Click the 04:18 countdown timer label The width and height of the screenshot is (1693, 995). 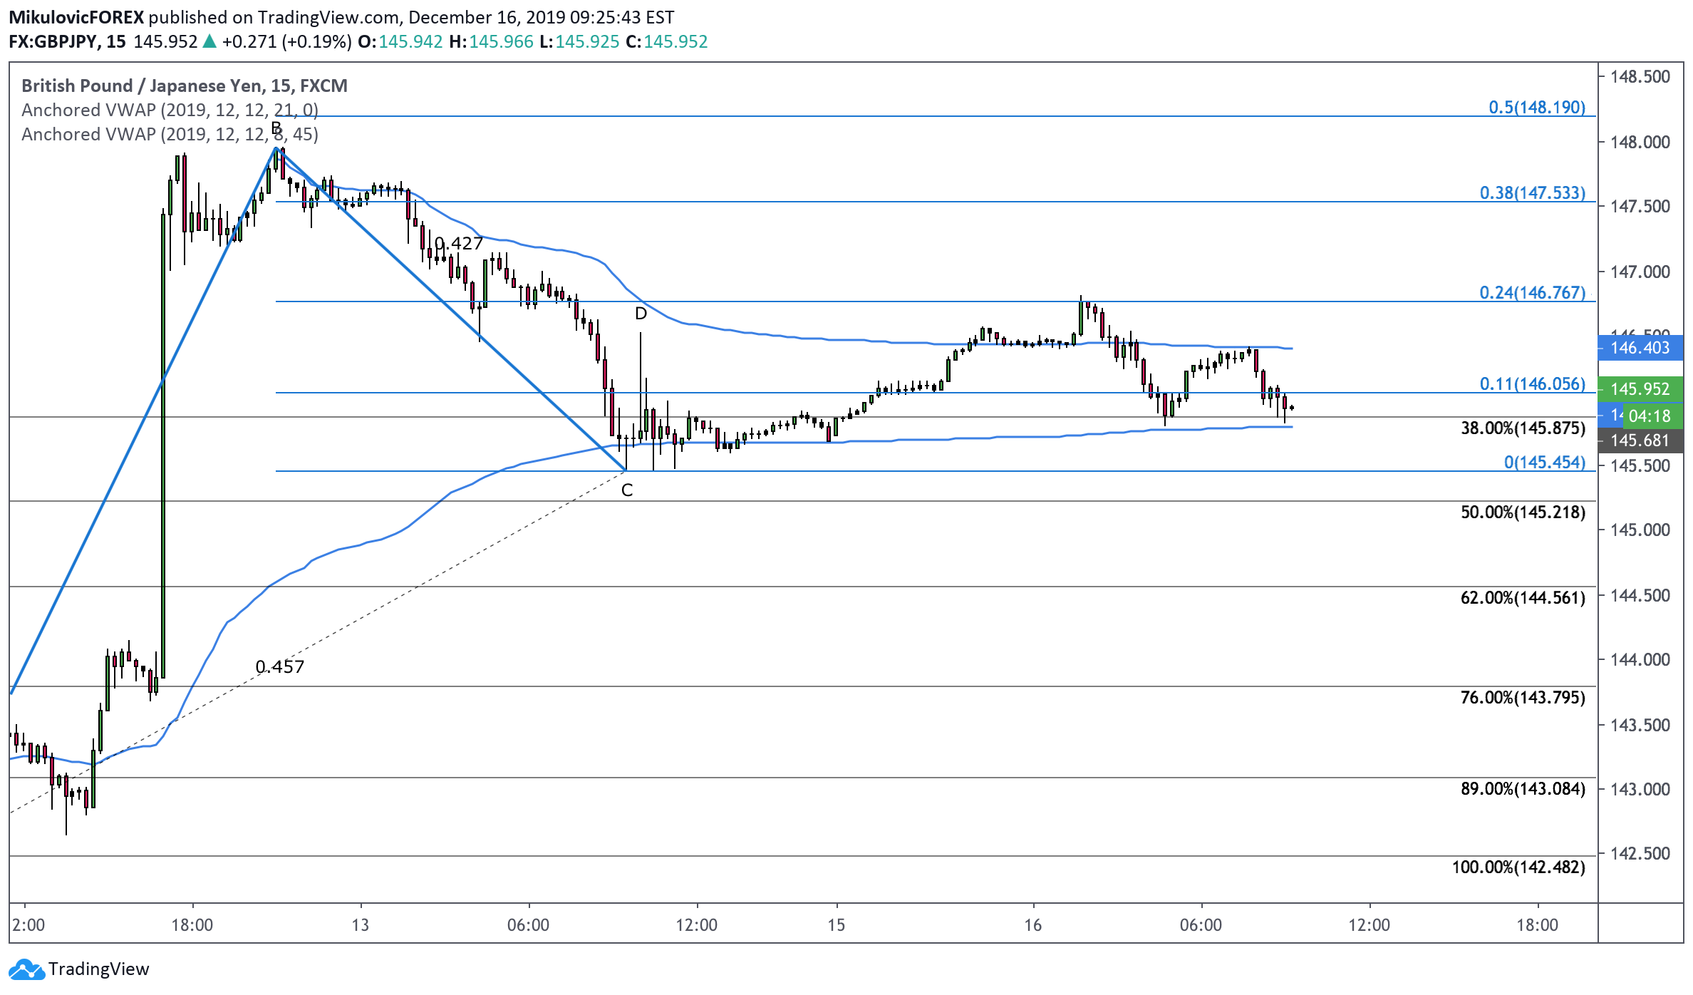click(x=1650, y=416)
